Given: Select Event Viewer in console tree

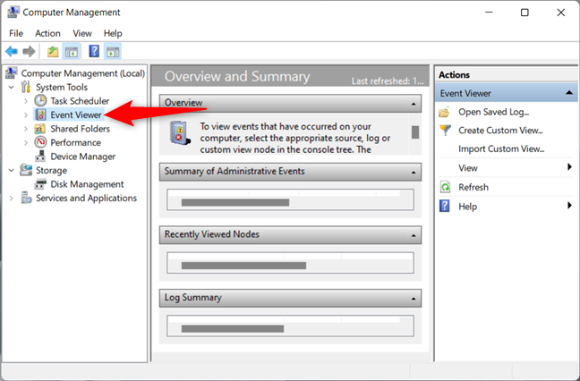Looking at the screenshot, I should click(x=76, y=115).
